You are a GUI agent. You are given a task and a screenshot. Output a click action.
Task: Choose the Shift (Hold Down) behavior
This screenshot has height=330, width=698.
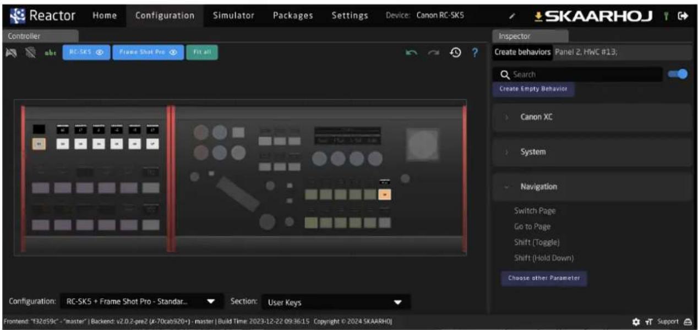coord(543,258)
